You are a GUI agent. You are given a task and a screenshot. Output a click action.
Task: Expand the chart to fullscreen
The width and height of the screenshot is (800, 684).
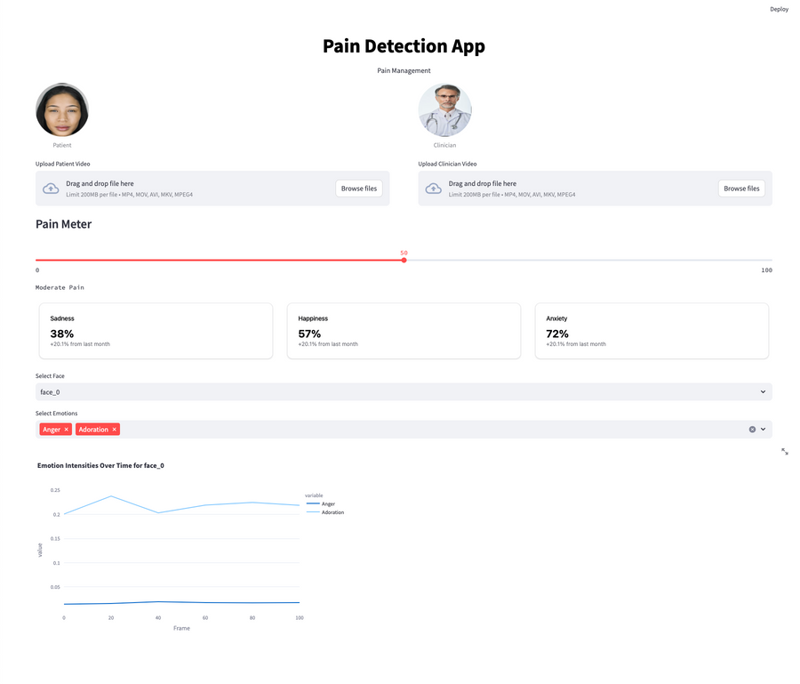point(785,452)
